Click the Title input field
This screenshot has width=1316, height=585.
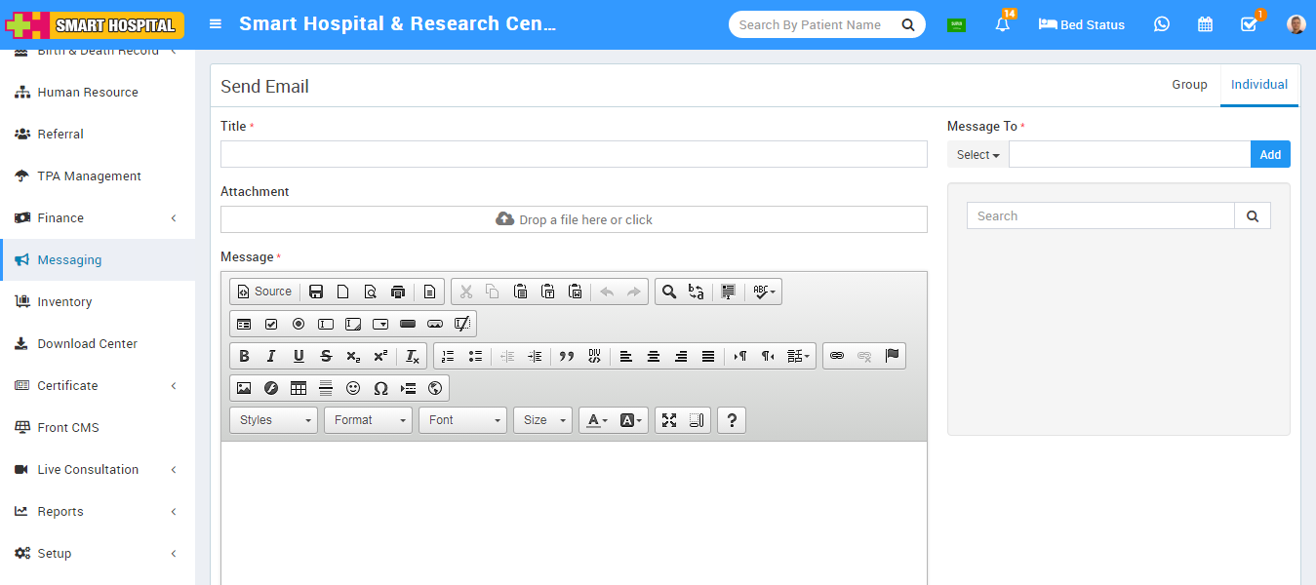574,154
